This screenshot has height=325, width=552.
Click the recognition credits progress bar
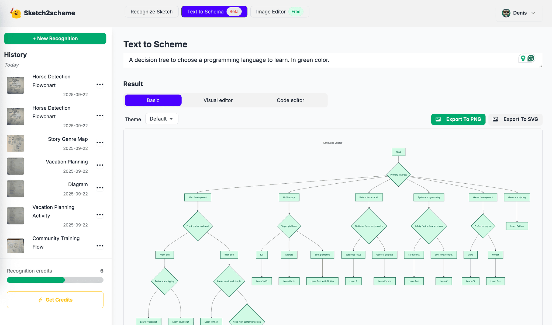(x=55, y=280)
